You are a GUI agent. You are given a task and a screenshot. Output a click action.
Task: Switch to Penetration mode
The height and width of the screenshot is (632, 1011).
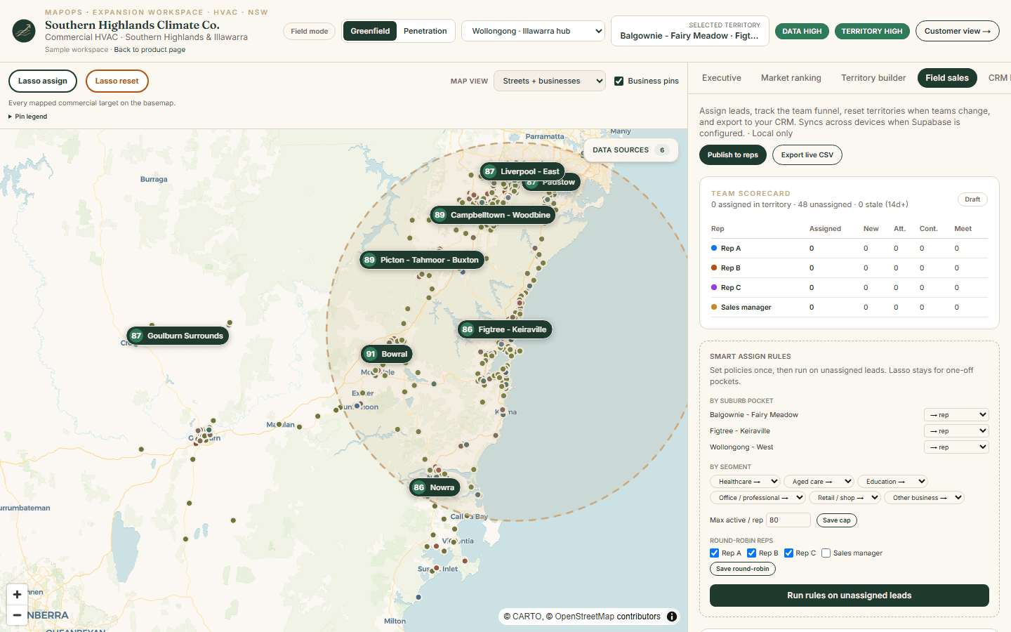coord(425,31)
